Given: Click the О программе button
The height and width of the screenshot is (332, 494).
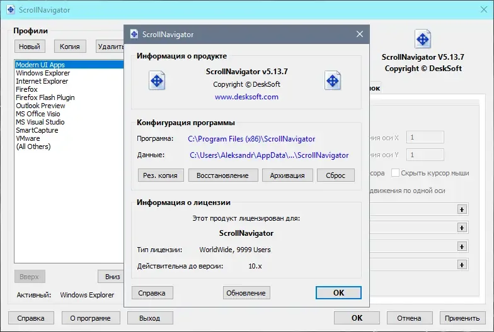Looking at the screenshot, I should click(x=91, y=318).
